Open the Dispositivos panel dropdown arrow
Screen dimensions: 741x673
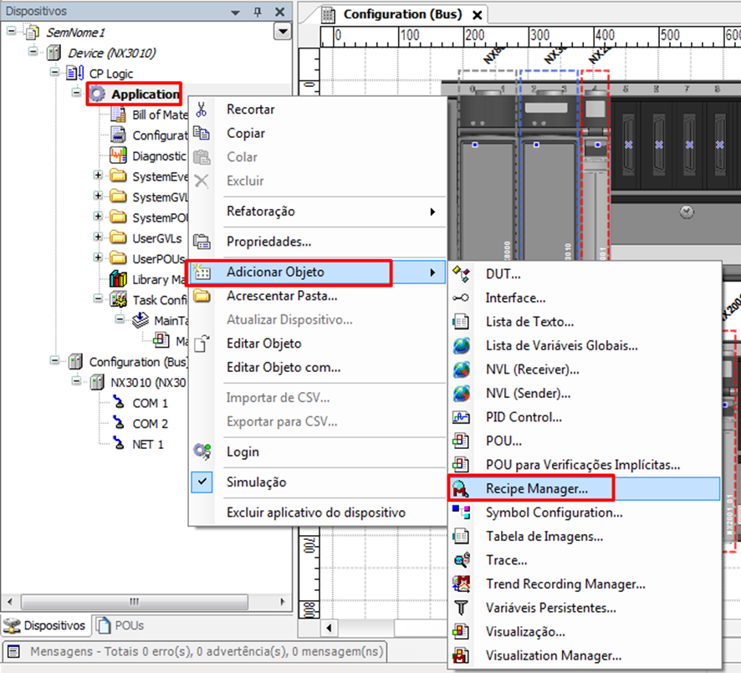[236, 12]
